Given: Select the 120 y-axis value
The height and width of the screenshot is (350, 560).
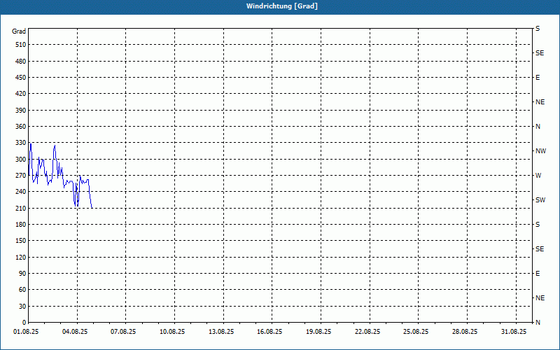Looking at the screenshot, I should [21, 257].
